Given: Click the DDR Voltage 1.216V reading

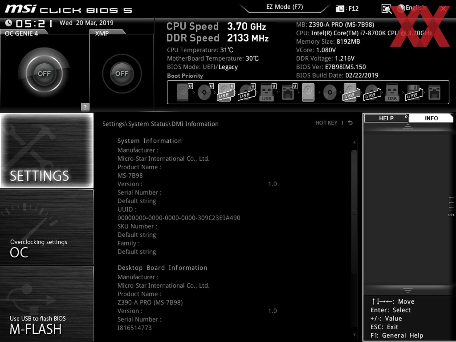Looking at the screenshot, I should pos(325,58).
